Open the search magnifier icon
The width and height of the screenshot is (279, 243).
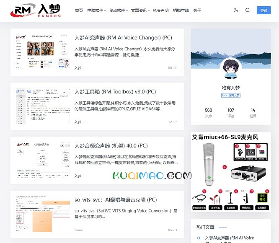click(x=248, y=10)
